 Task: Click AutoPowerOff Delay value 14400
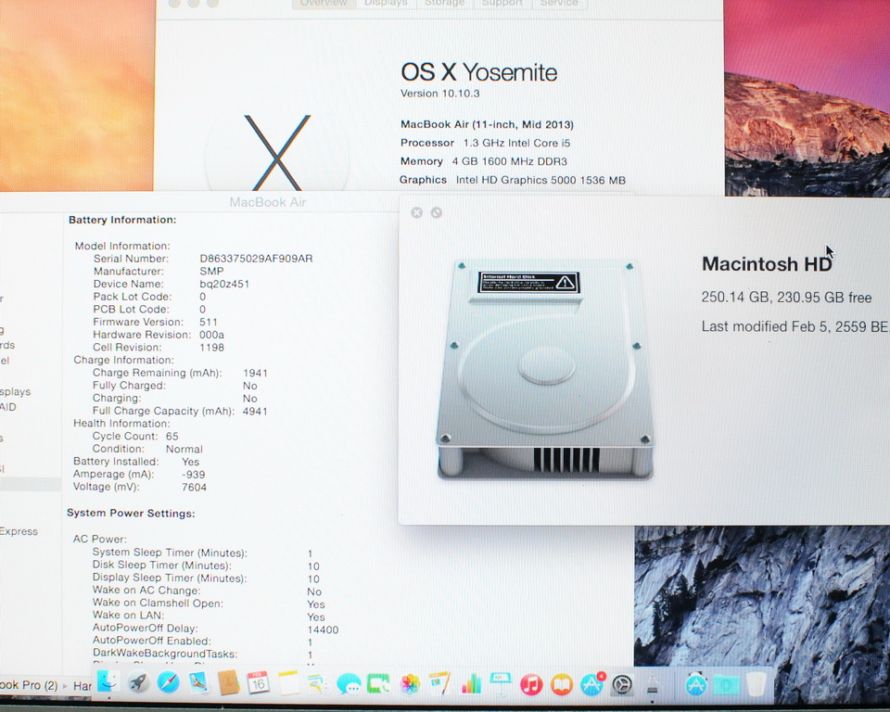[x=323, y=629]
